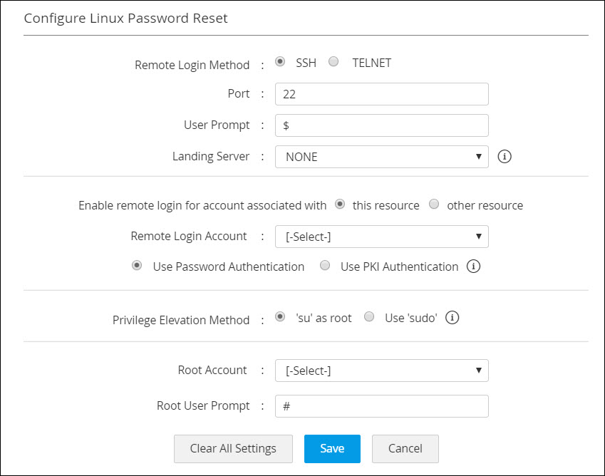Viewport: 605px width, 476px height.
Task: Click the Cancel button
Action: pyautogui.click(x=405, y=449)
